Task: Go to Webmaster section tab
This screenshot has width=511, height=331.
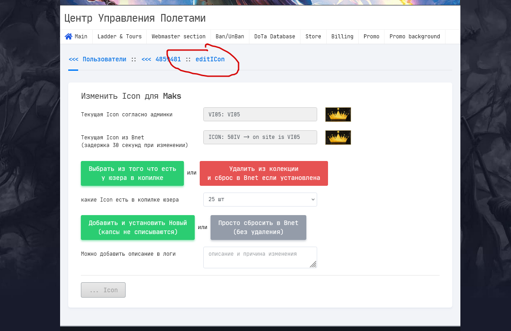Action: coord(178,37)
